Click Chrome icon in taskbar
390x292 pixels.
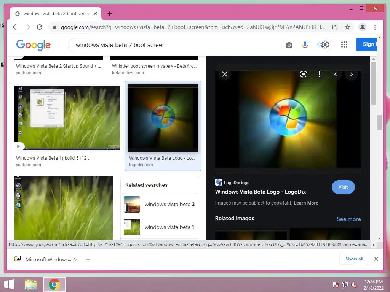(x=54, y=284)
